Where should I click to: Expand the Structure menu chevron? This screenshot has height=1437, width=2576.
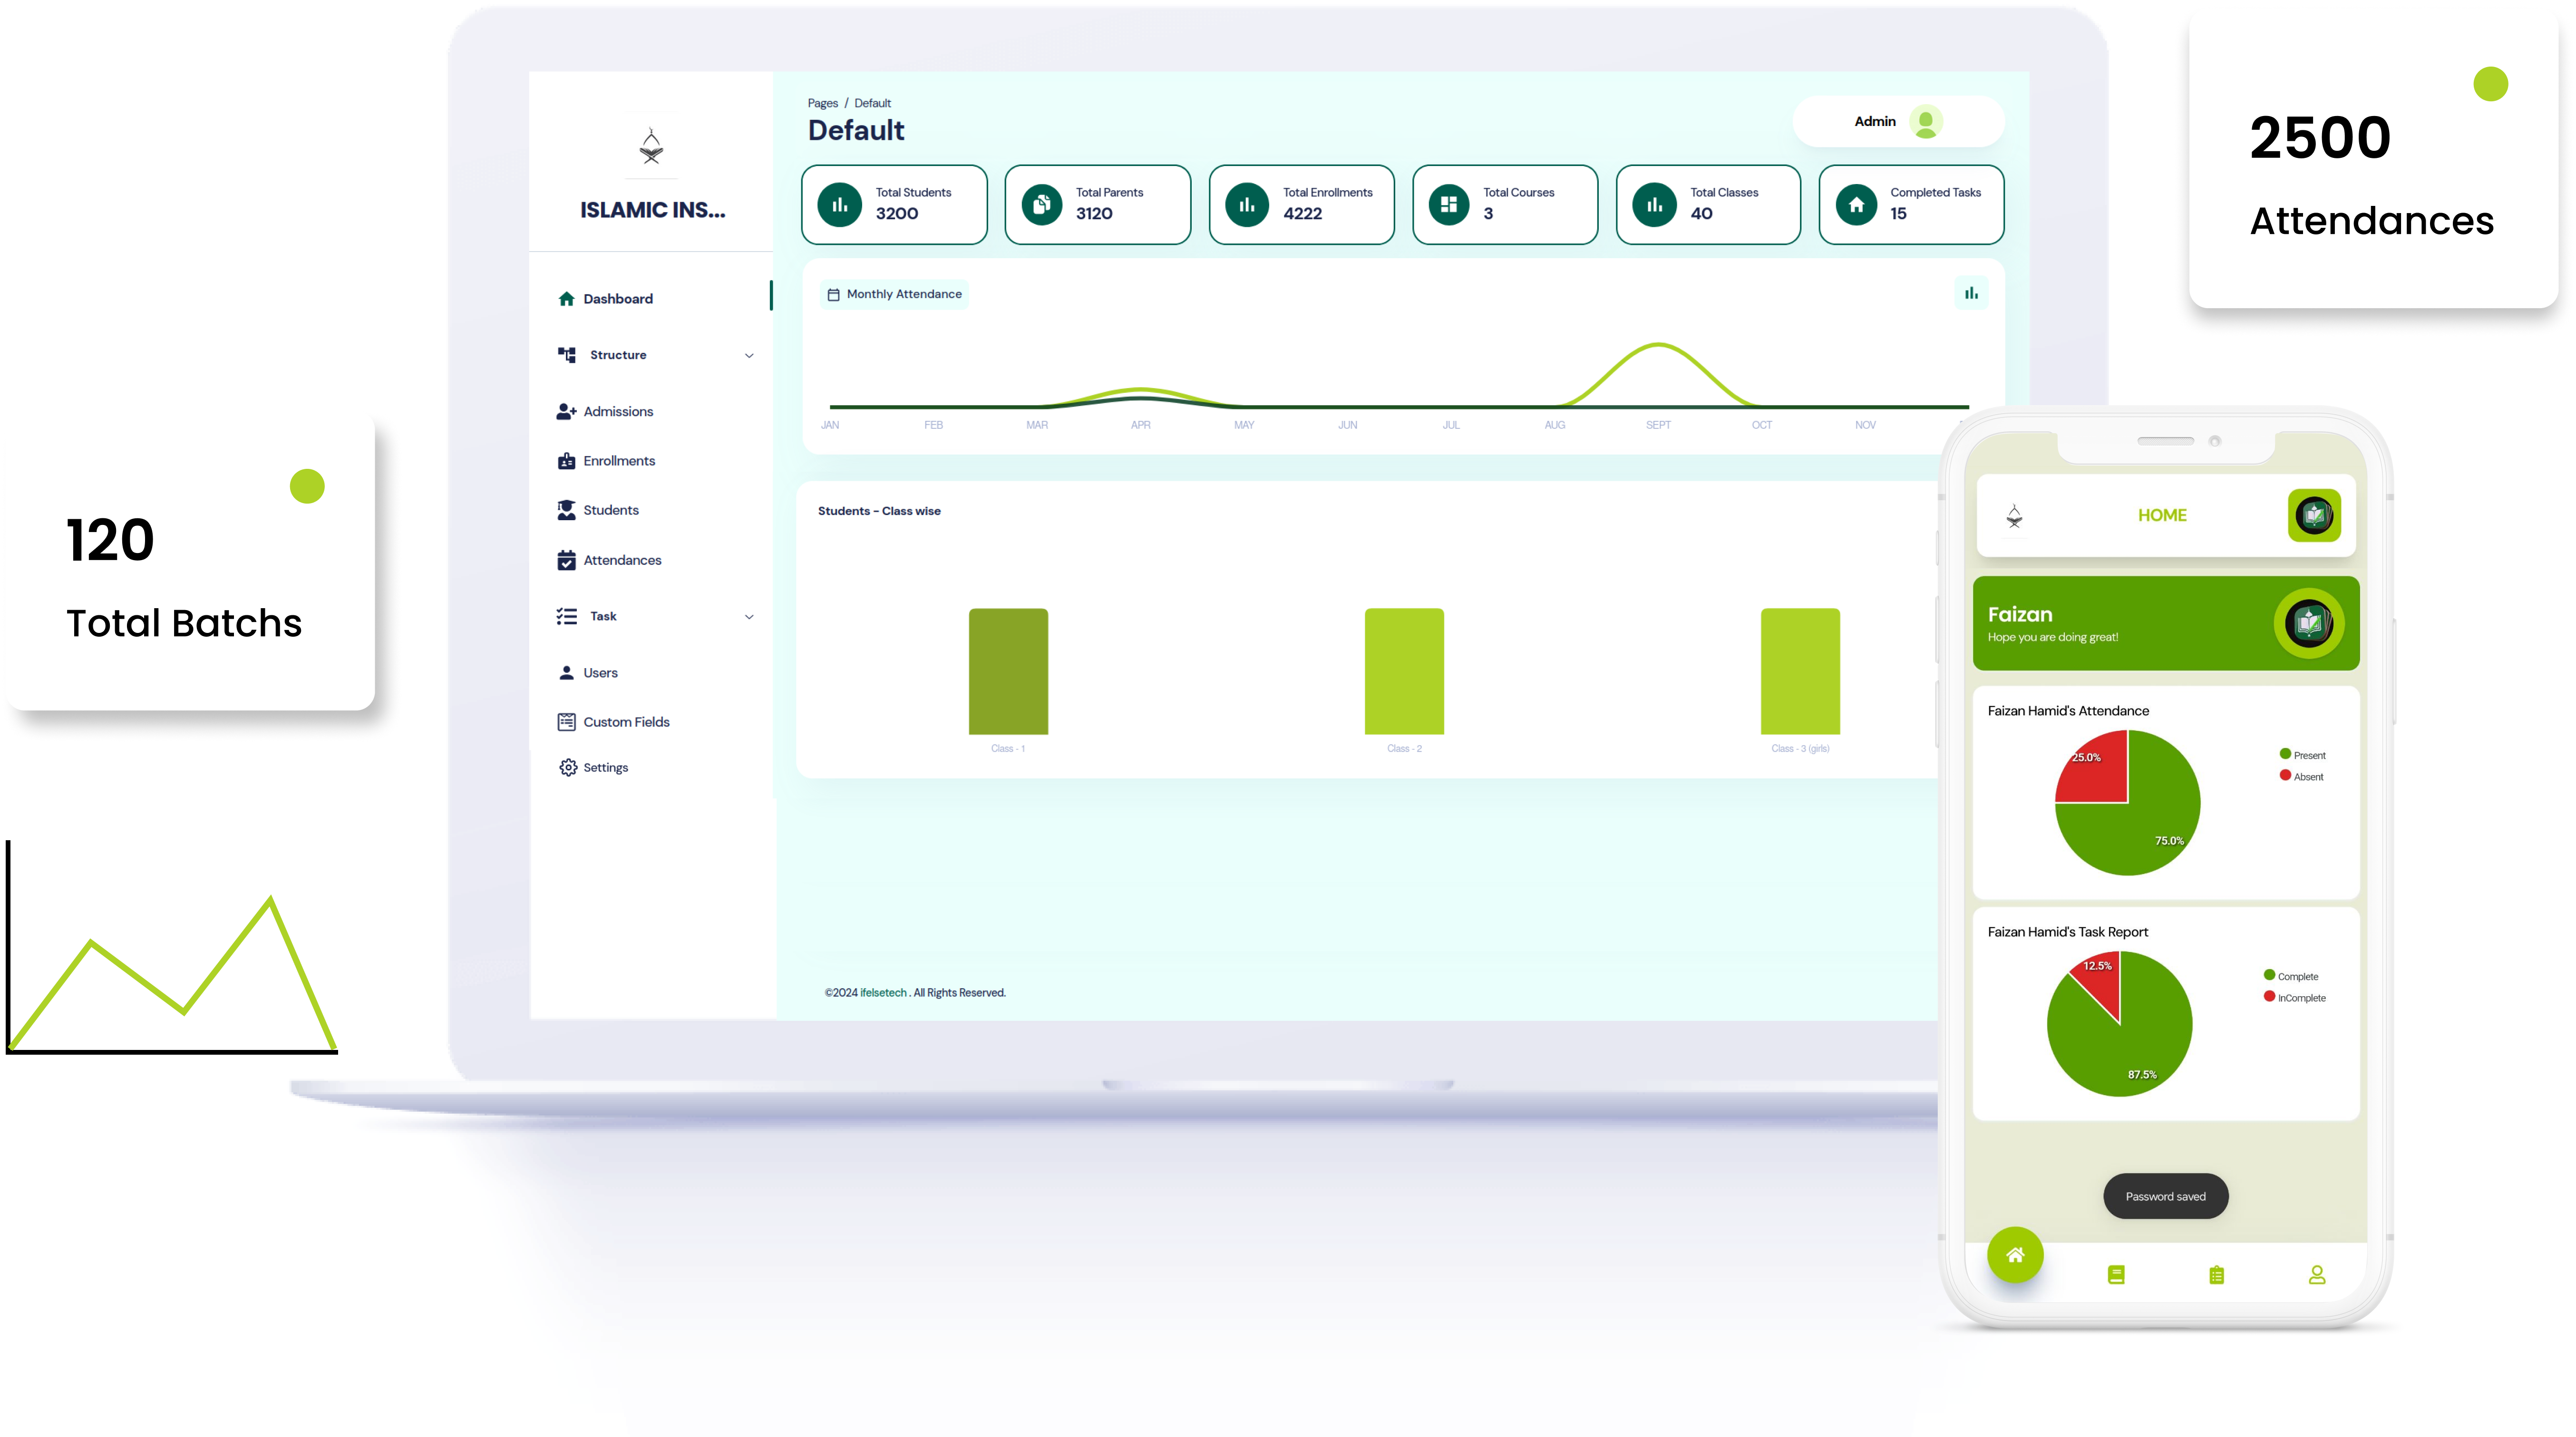(749, 355)
